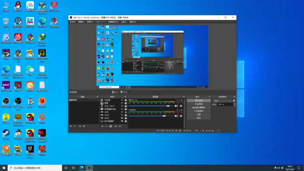Select the 显示器捕获 source row

[x=114, y=121]
